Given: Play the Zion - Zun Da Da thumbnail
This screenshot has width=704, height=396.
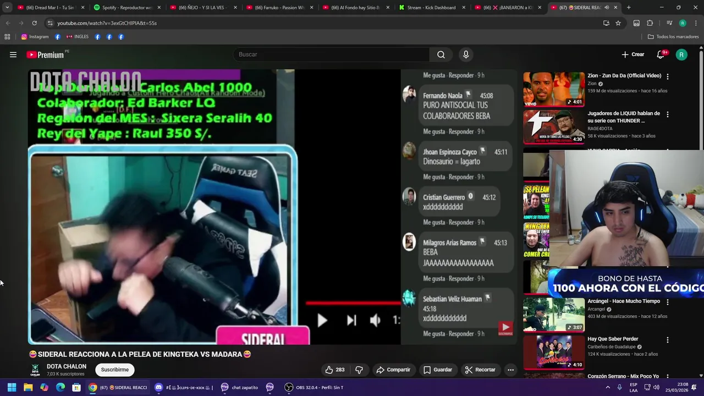Looking at the screenshot, I should pos(554,89).
